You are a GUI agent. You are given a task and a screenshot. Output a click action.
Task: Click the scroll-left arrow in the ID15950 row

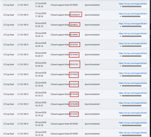(x=120, y=56)
